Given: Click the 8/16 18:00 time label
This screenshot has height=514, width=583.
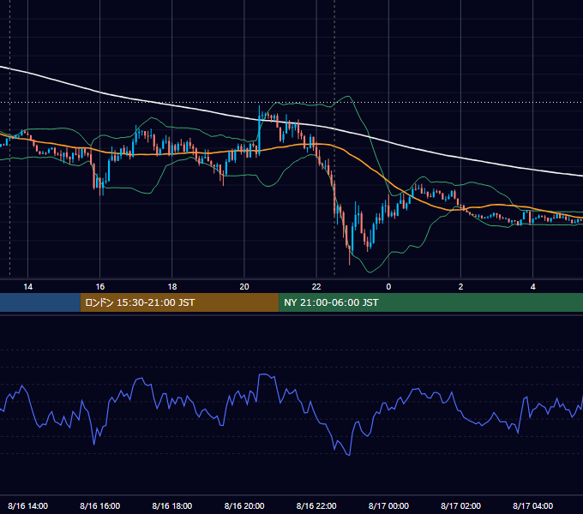Looking at the screenshot, I should [x=172, y=505].
